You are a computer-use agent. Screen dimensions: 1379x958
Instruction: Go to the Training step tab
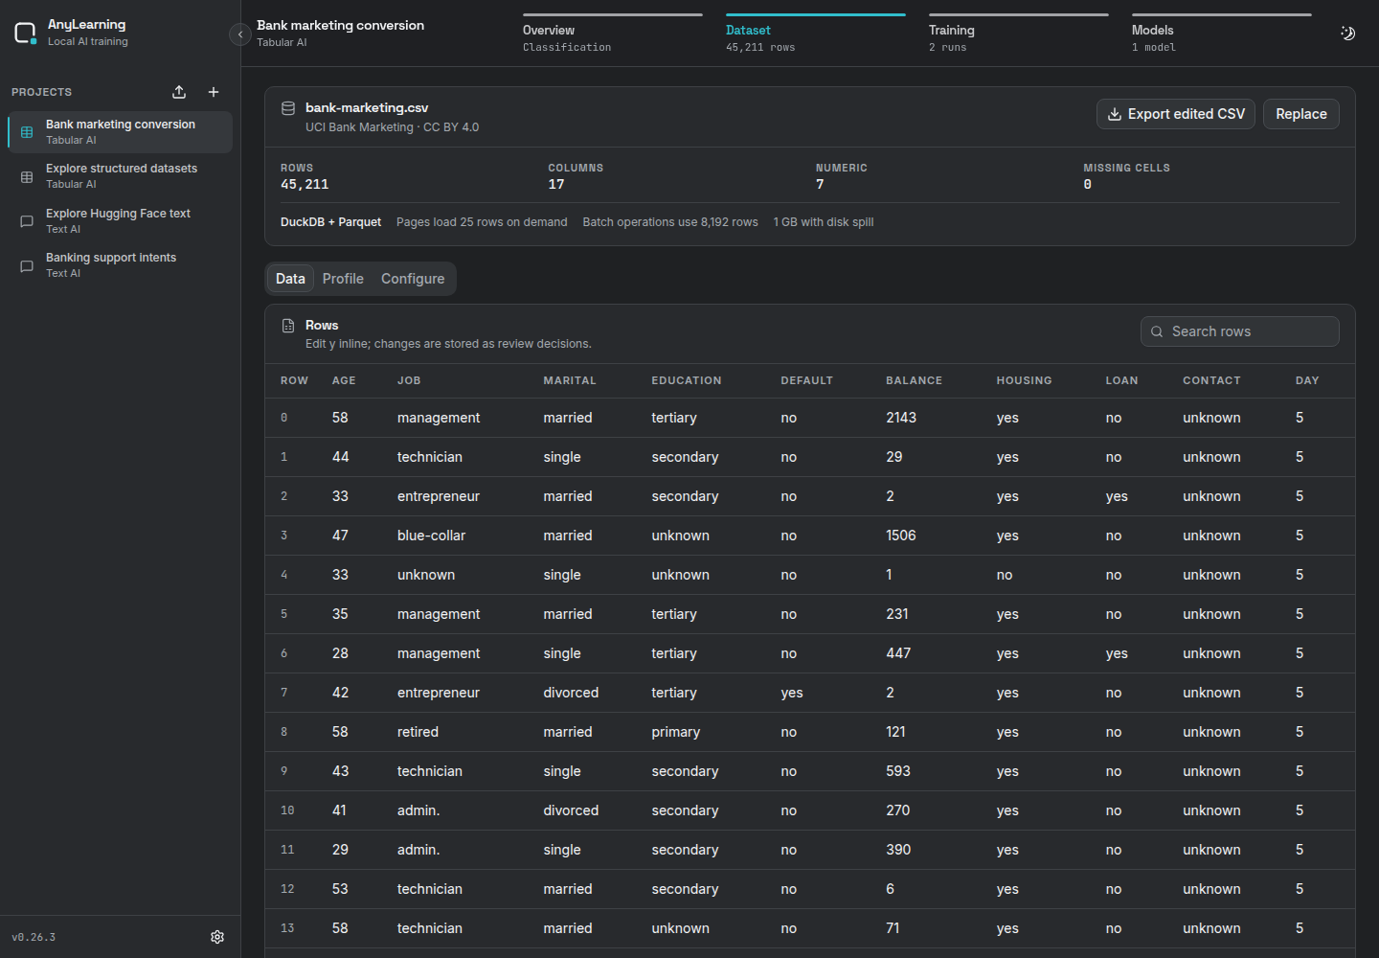1019,34
